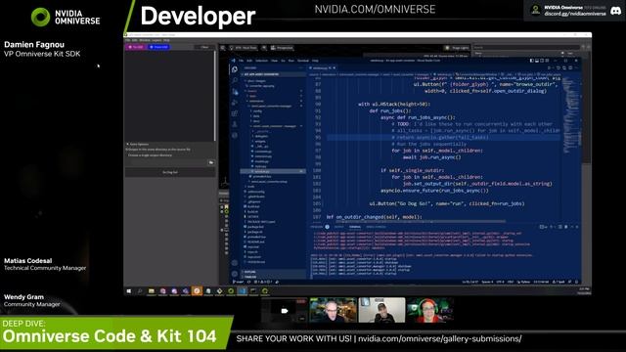Close the window.py editor tab

(x=335, y=67)
